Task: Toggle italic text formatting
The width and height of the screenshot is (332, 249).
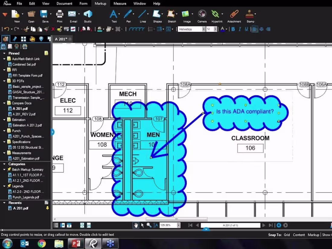Action: point(239,29)
